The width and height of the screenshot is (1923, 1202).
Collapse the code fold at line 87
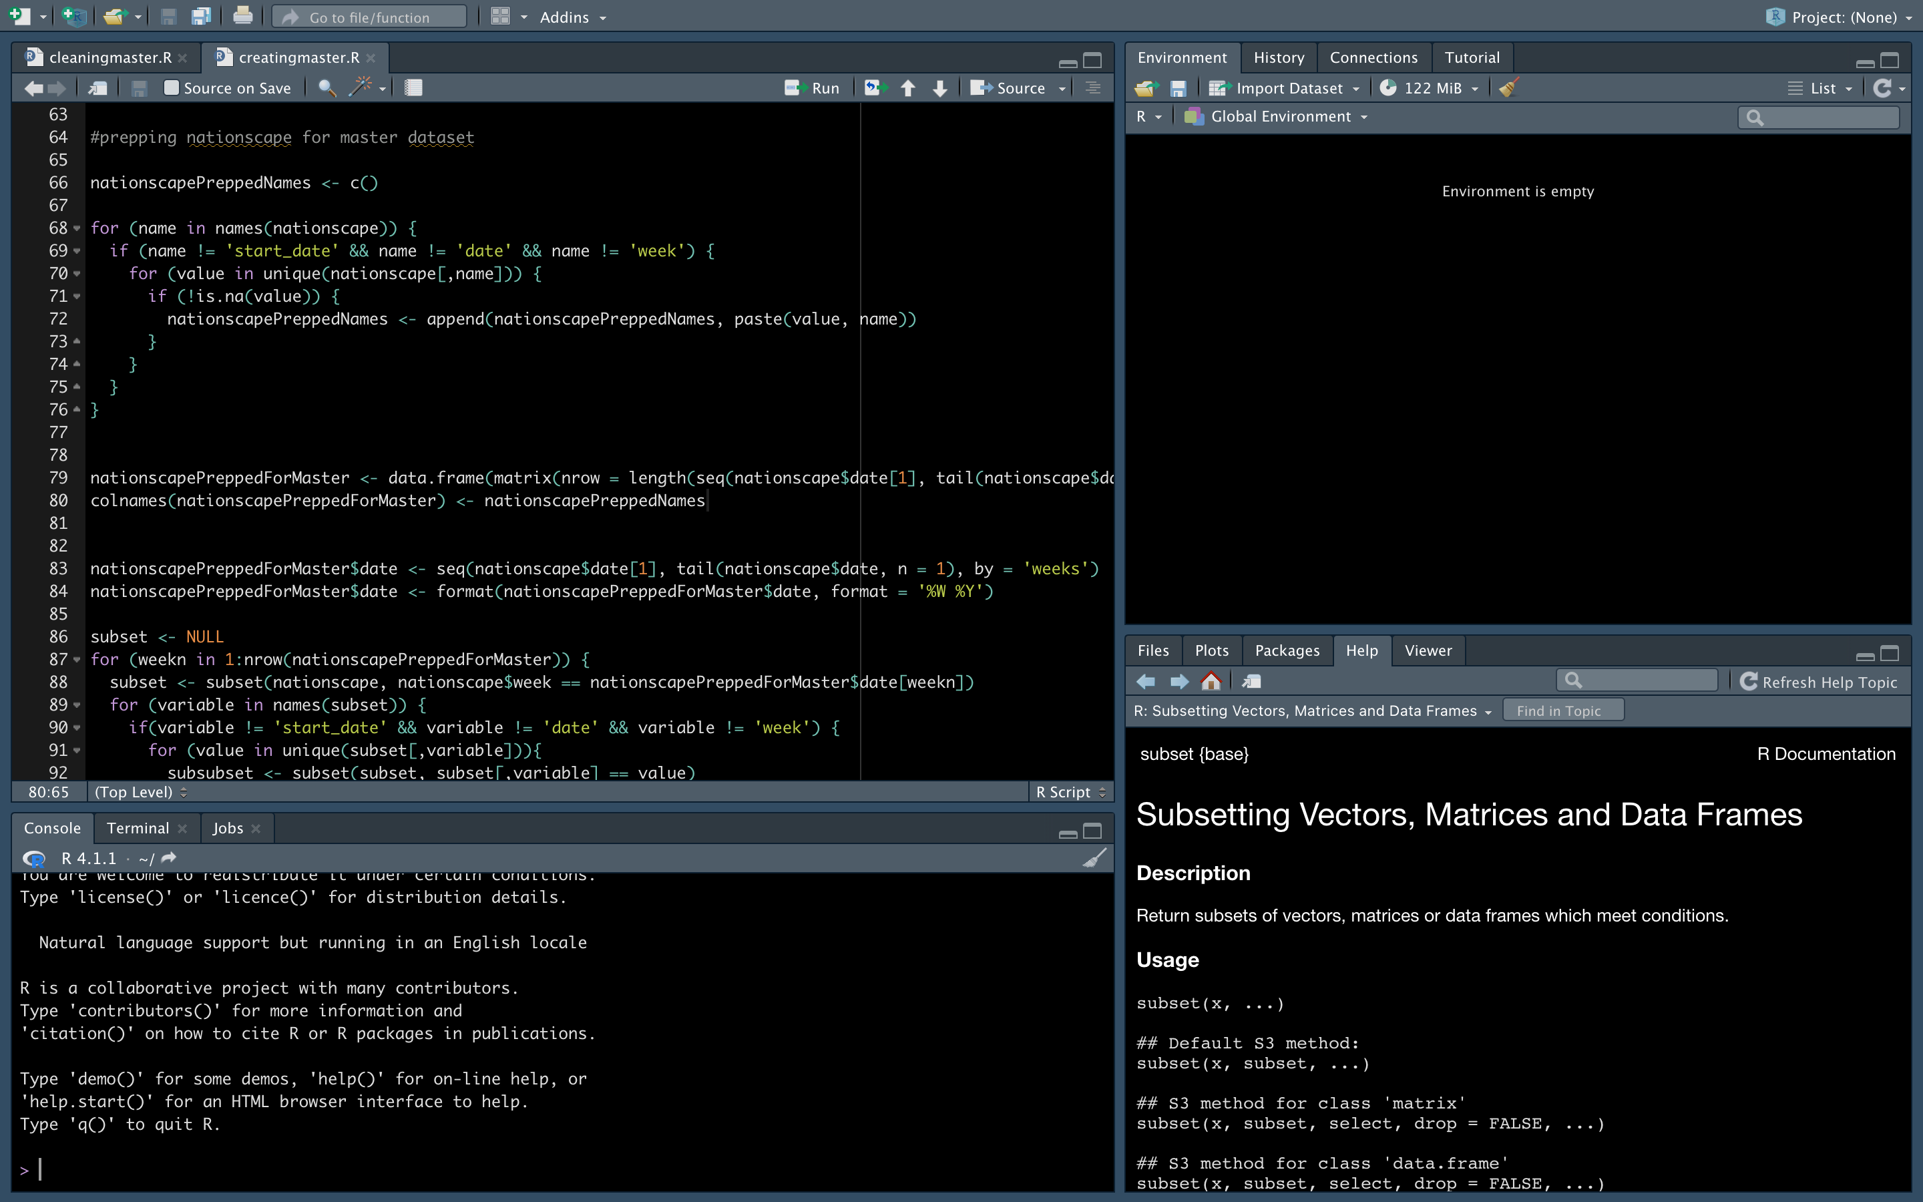point(77,659)
